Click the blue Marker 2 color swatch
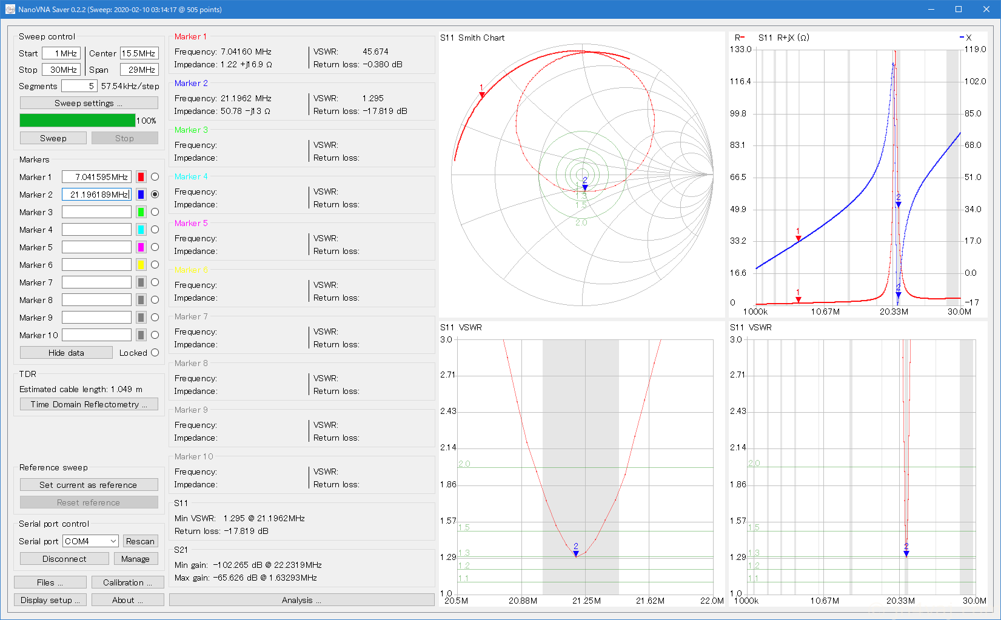The width and height of the screenshot is (1001, 620). 141,195
